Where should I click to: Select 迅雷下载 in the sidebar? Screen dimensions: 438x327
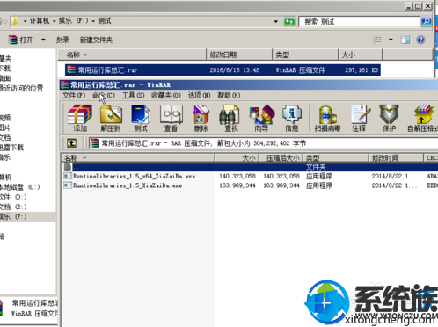click(11, 147)
